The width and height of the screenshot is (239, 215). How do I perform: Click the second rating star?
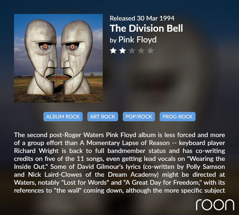(x=122, y=51)
